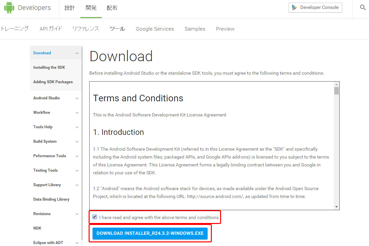Click the Android robot logo
Viewport: 369px width, 246px height.
click(x=9, y=8)
